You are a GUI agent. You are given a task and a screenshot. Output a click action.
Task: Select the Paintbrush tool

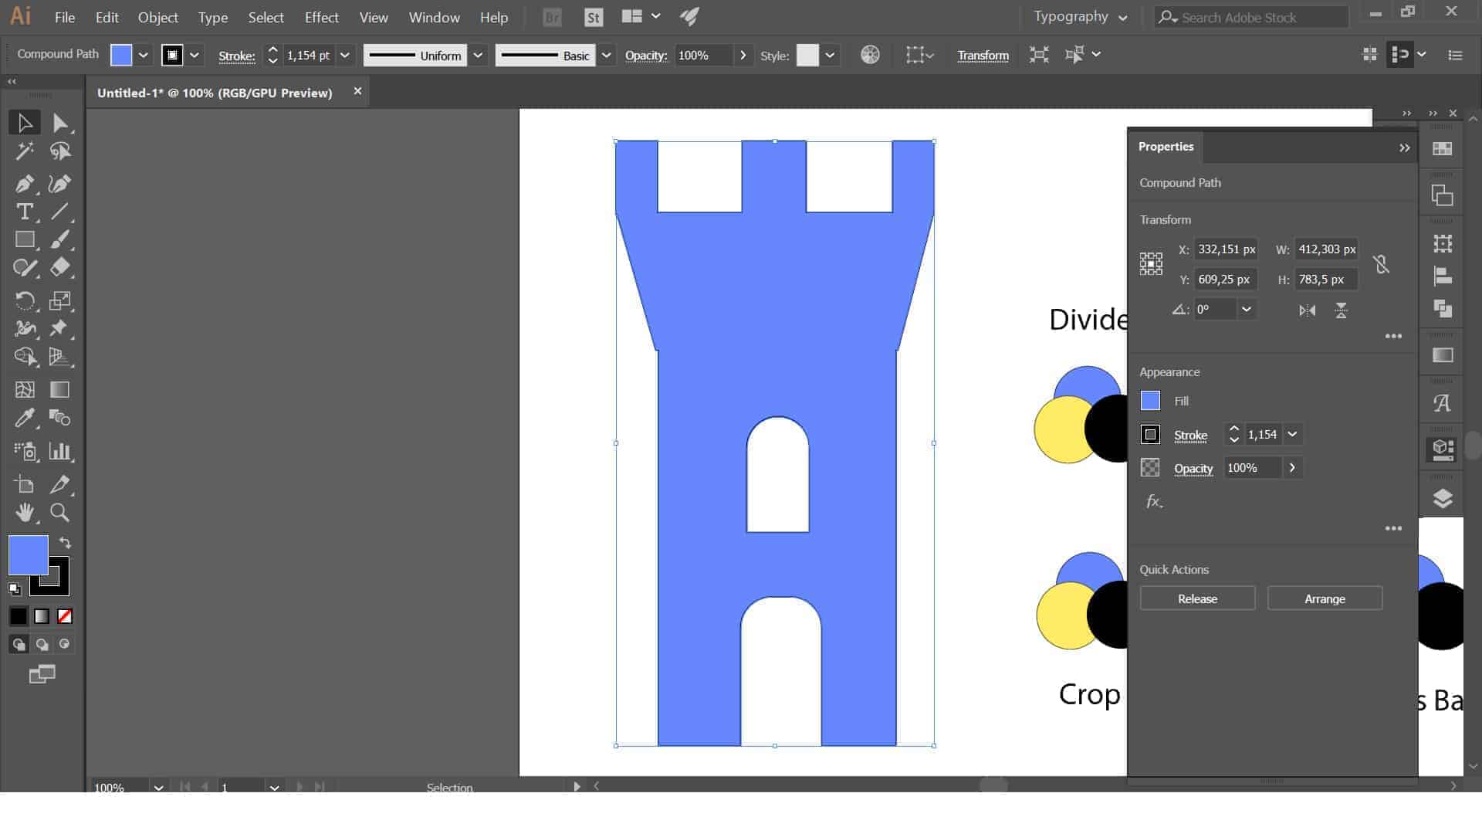tap(60, 240)
